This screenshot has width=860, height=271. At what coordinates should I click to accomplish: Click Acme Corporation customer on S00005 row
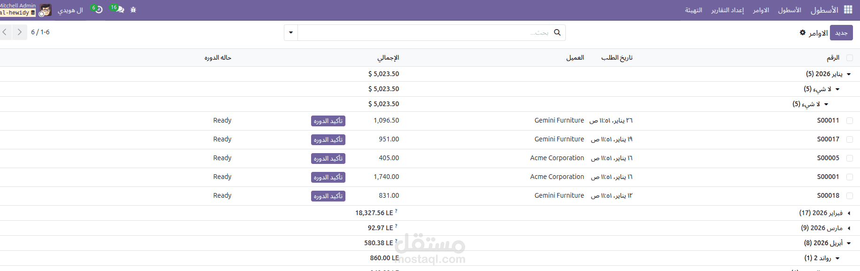557,158
